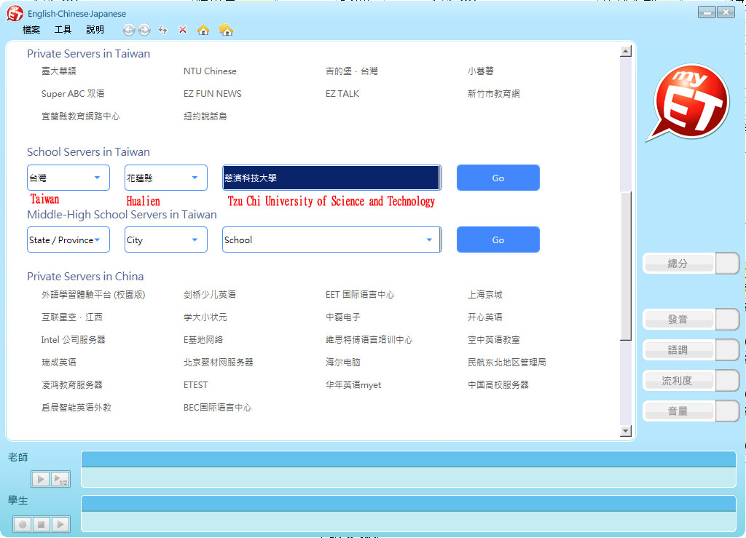Open the 民航东北地区管理局 link
This screenshot has height=538, width=746.
pyautogui.click(x=507, y=362)
